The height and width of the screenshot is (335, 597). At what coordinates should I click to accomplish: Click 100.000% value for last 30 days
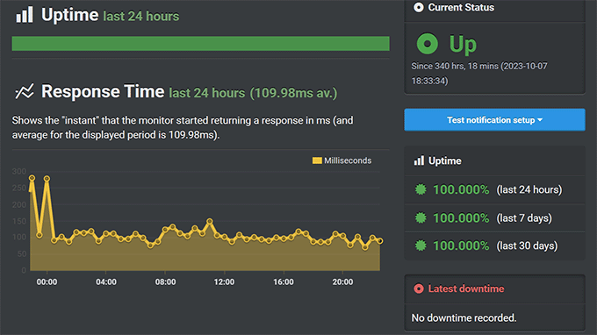(x=461, y=246)
